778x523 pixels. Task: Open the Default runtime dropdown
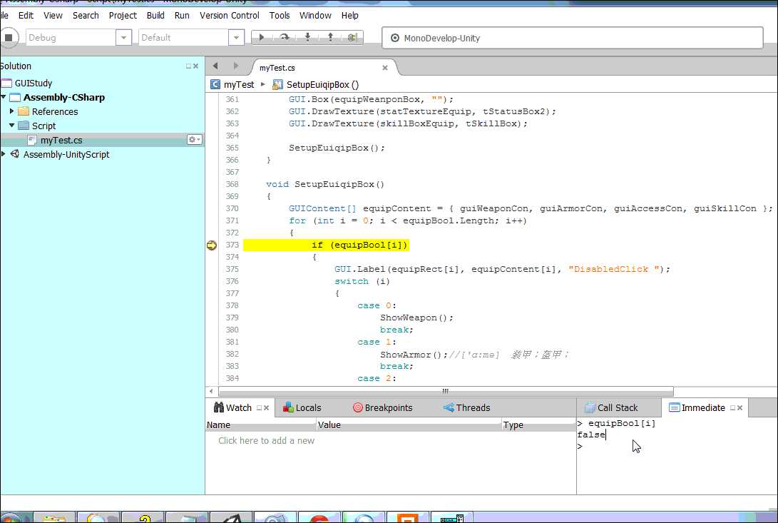[236, 37]
